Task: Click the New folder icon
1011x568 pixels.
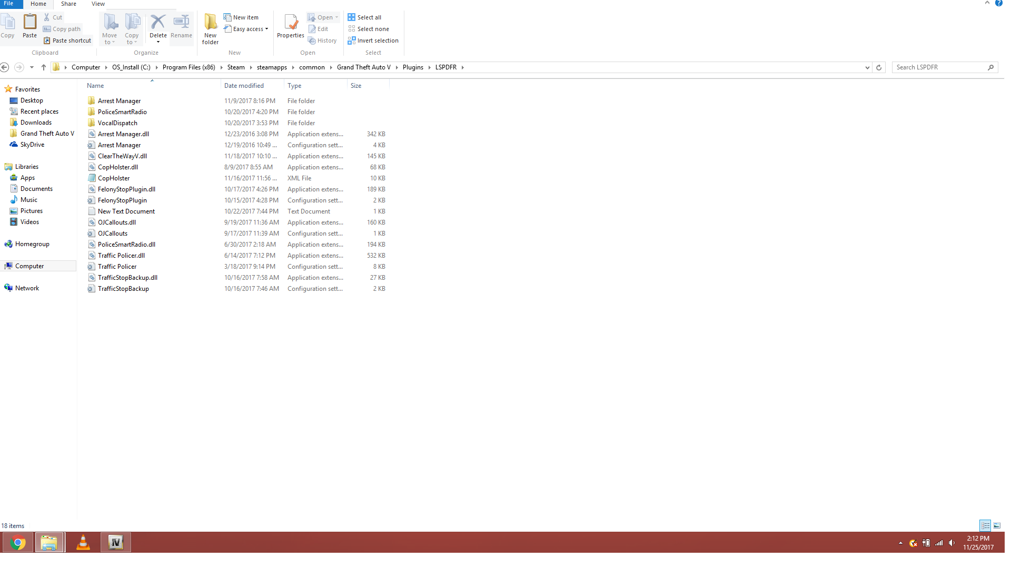Action: point(210,23)
